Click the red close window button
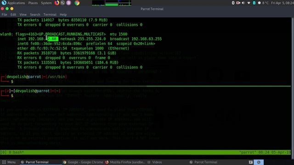Image resolution: width=294 pixels, height=165 pixels. (2, 9)
